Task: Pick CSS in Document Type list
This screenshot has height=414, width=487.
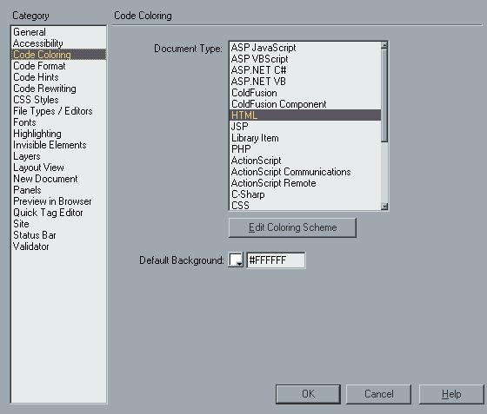Action: point(305,205)
